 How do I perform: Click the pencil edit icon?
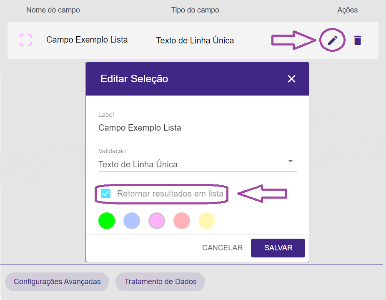coord(332,40)
